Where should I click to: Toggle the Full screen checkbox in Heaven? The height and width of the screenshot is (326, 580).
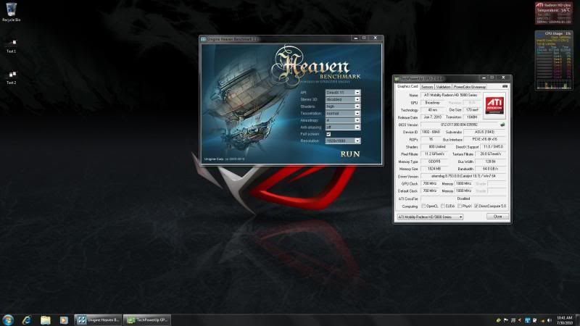pos(328,134)
